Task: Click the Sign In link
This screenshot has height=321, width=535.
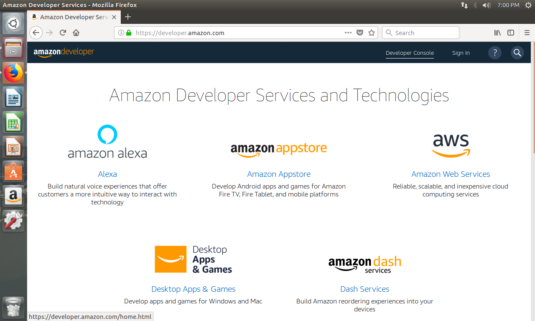Action: pyautogui.click(x=461, y=53)
